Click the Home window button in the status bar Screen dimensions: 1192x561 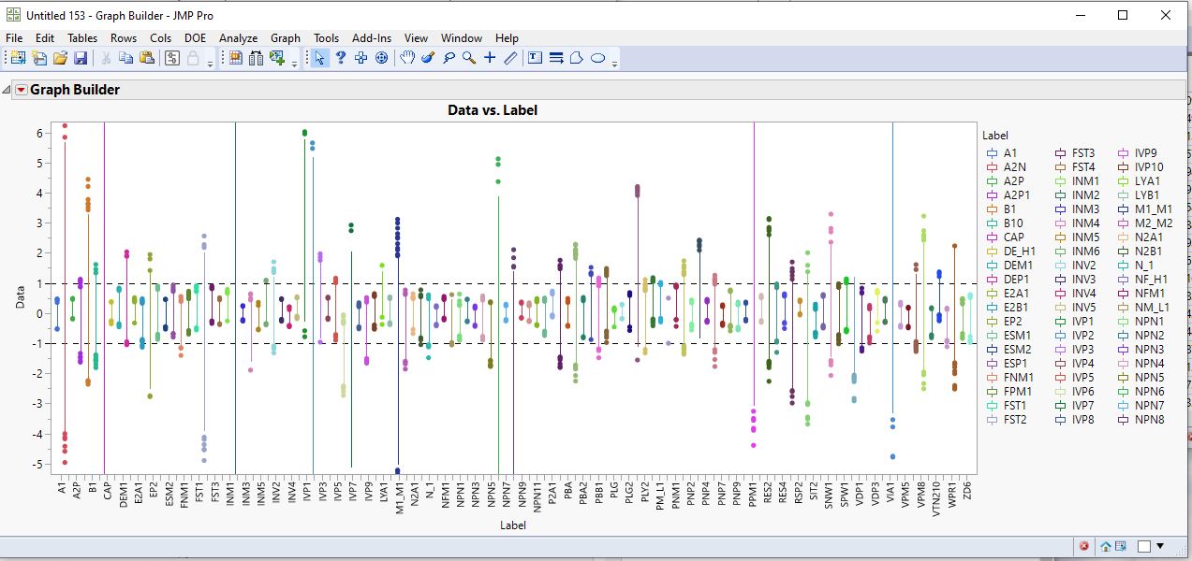1106,545
